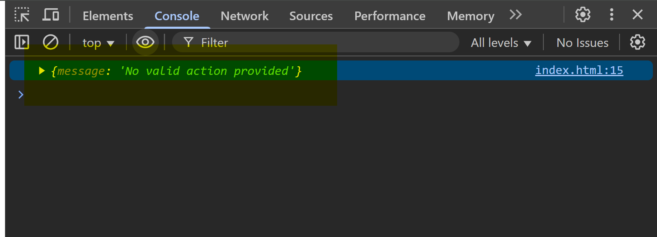657x237 pixels.
Task: Close the DevTools panel
Action: (x=637, y=15)
